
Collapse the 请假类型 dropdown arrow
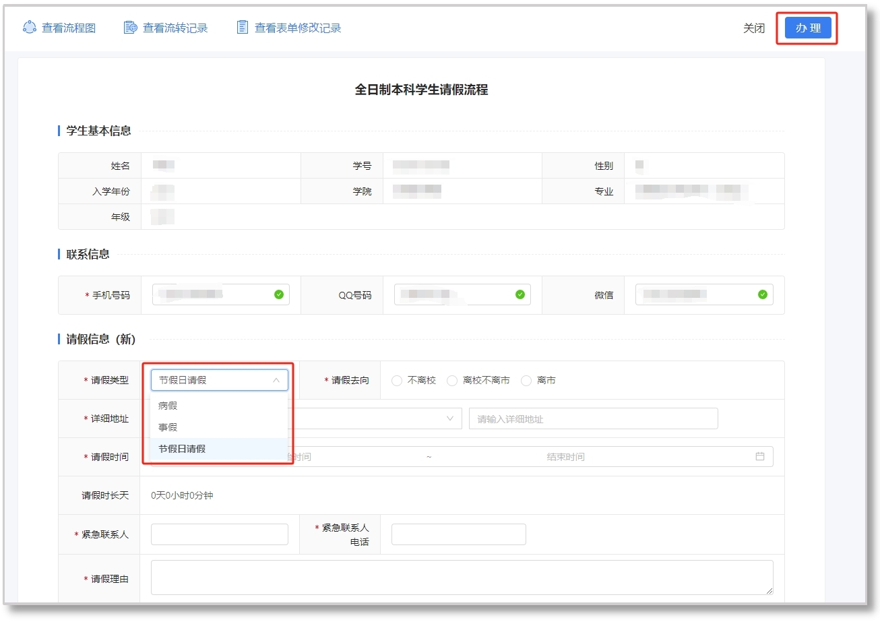276,380
